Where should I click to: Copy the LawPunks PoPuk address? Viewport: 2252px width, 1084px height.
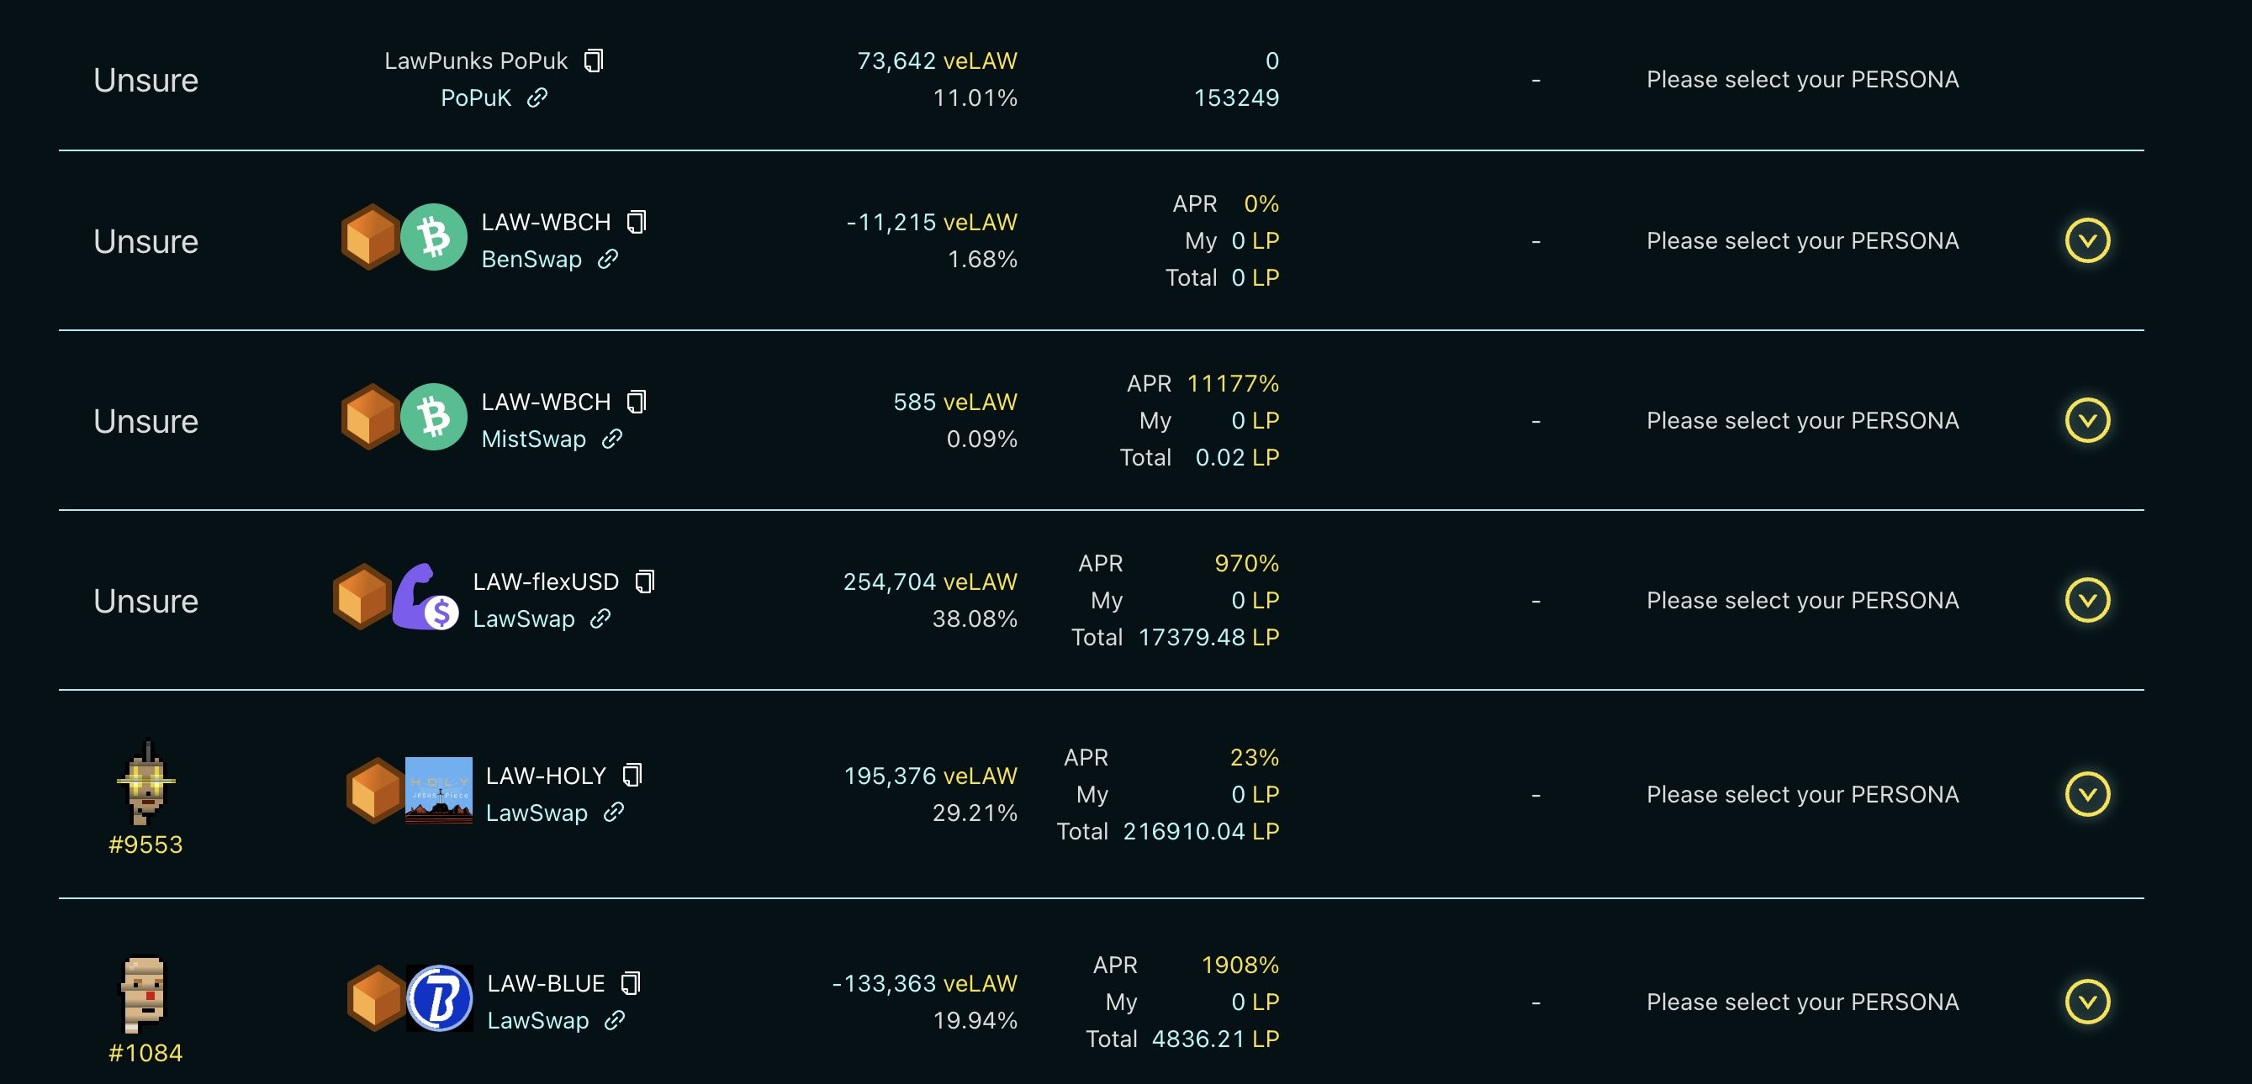tap(594, 61)
